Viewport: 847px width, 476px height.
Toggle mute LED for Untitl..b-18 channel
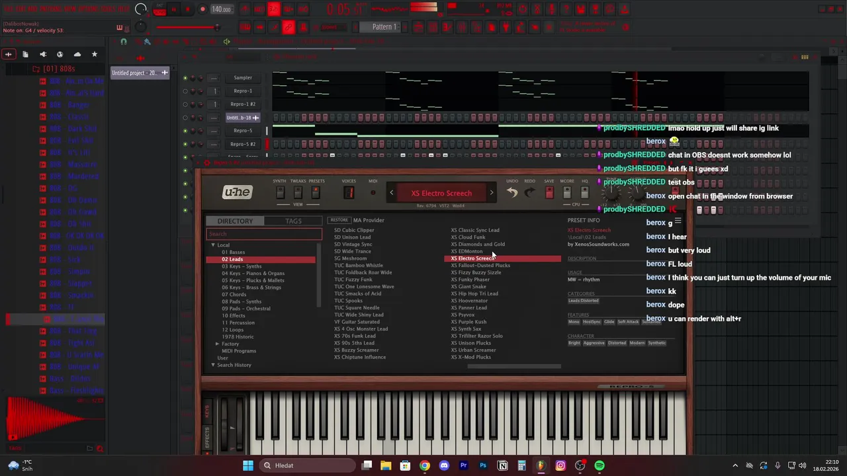[185, 118]
